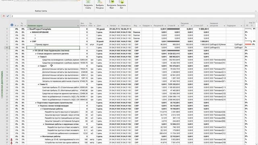Collapse Подготовка территории строительства group

(x=36, y=103)
